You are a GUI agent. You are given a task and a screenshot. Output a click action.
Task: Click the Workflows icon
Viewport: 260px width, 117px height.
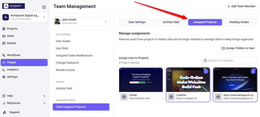[x=4, y=55]
